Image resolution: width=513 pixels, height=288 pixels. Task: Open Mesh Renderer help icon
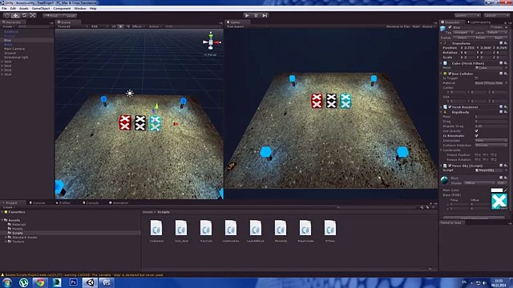click(x=501, y=106)
